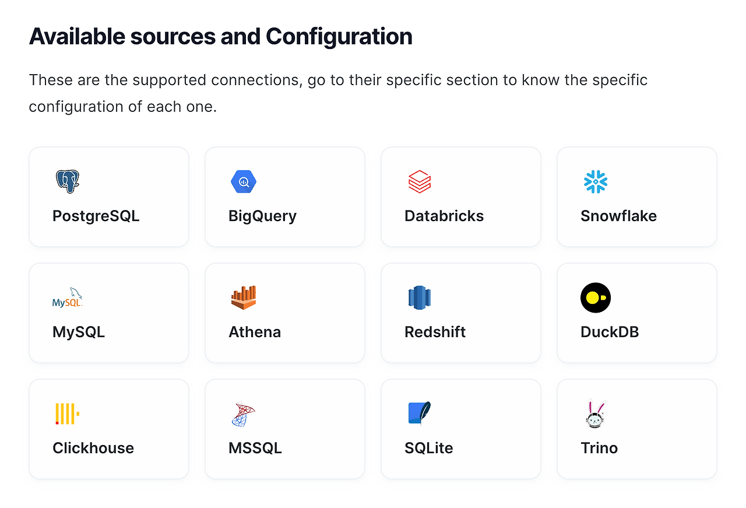Click the blue Redshift cylinder icon
This screenshot has height=508, width=746.
420,297
